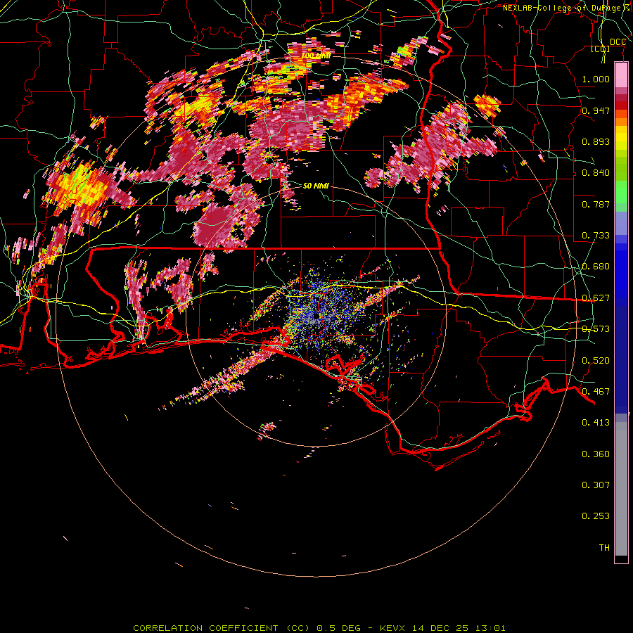Select the 0.253 scale value

596,516
